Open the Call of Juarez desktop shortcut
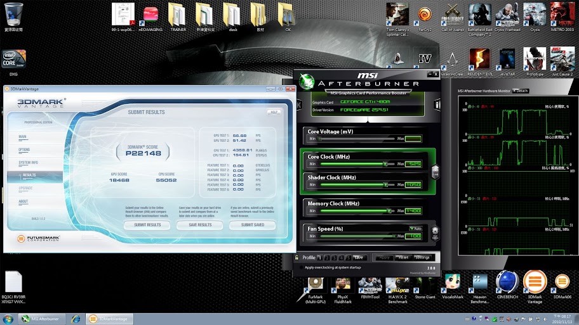This screenshot has height=325, width=579. (452, 17)
